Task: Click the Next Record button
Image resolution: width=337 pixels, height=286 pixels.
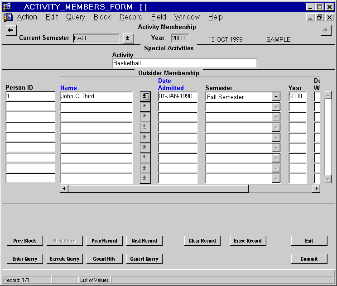Action: coord(144,241)
